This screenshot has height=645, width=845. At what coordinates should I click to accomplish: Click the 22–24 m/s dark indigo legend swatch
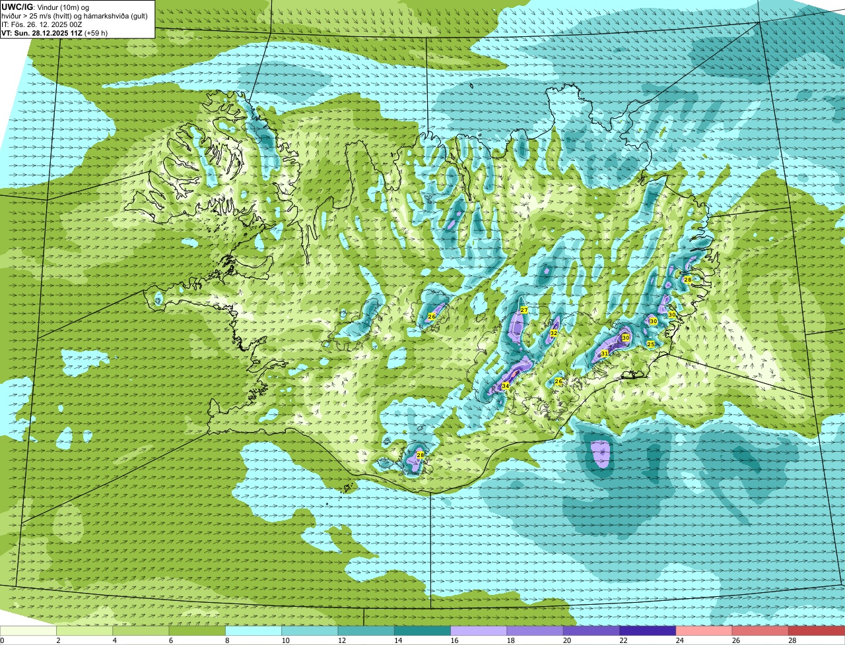pyautogui.click(x=648, y=631)
